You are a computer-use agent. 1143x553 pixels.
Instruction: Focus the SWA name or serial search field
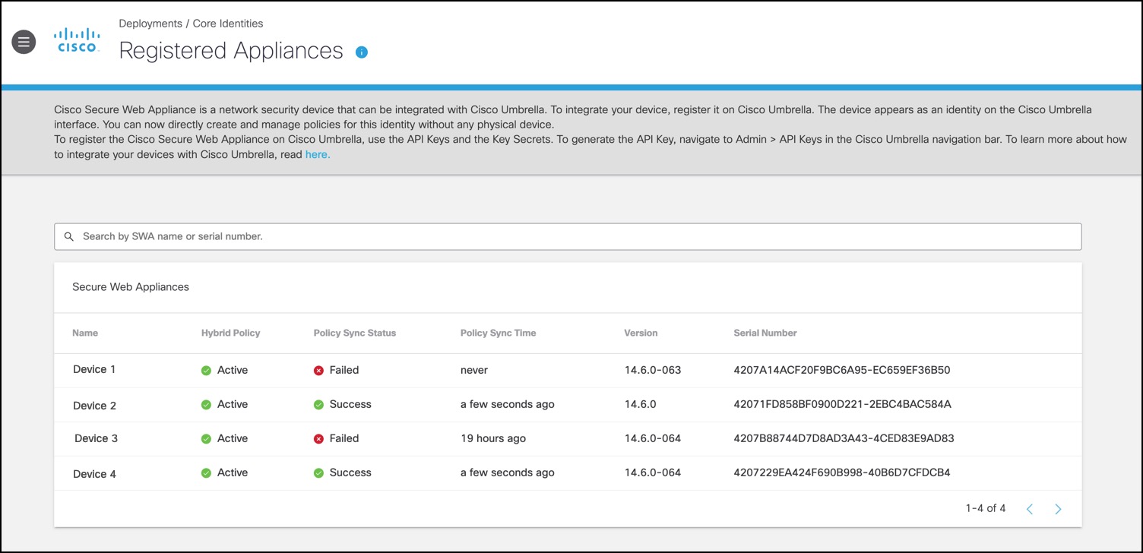pos(568,237)
